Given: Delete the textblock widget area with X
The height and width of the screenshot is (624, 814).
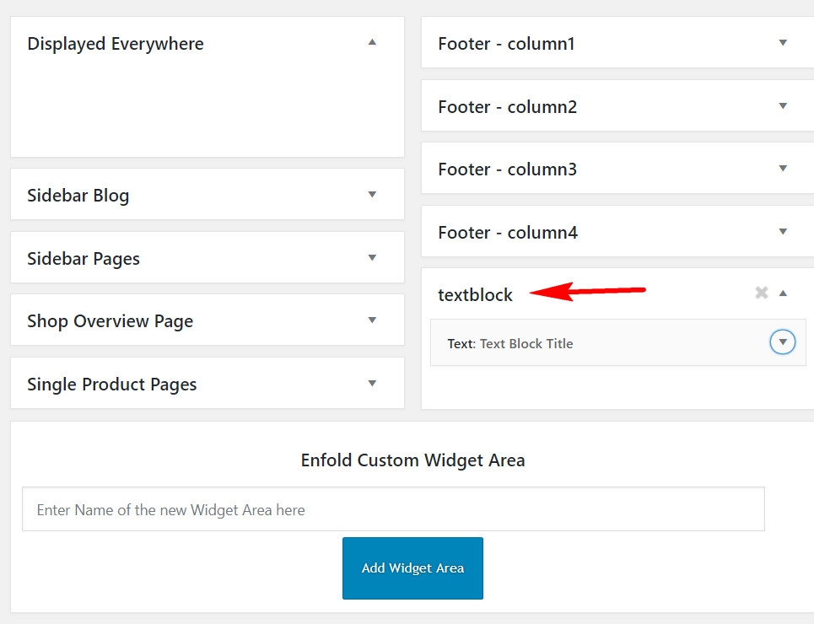Looking at the screenshot, I should point(762,293).
